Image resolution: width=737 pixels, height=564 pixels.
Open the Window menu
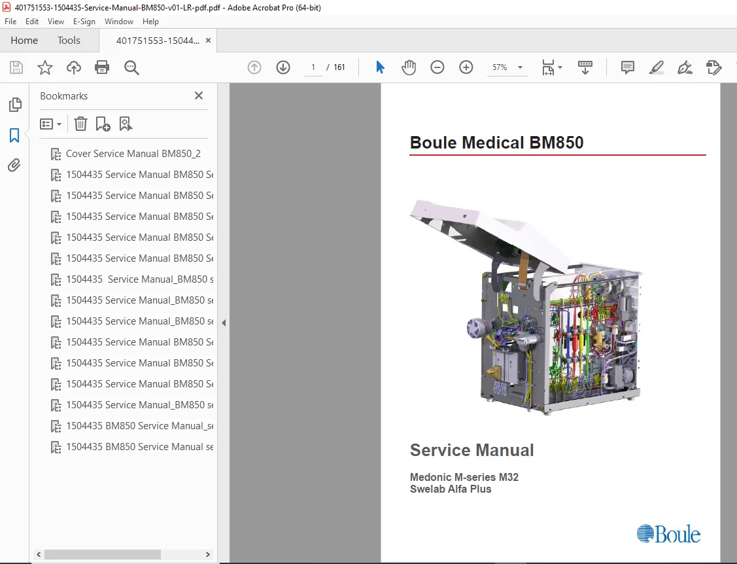[x=119, y=22]
